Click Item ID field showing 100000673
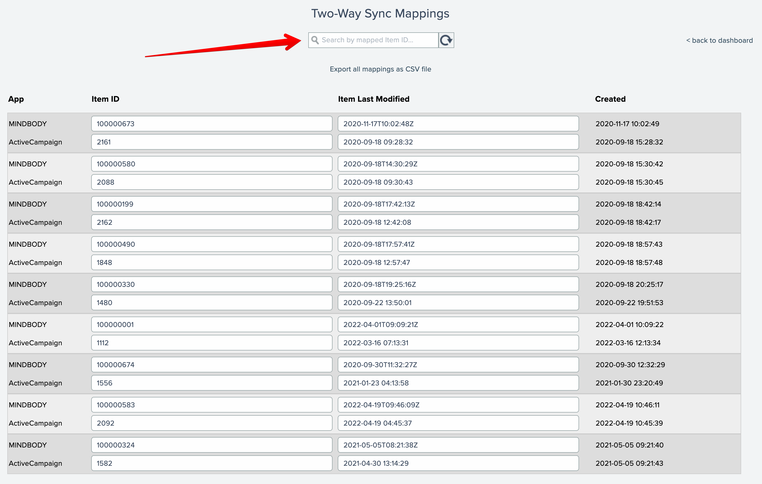Image resolution: width=762 pixels, height=484 pixels. 211,124
